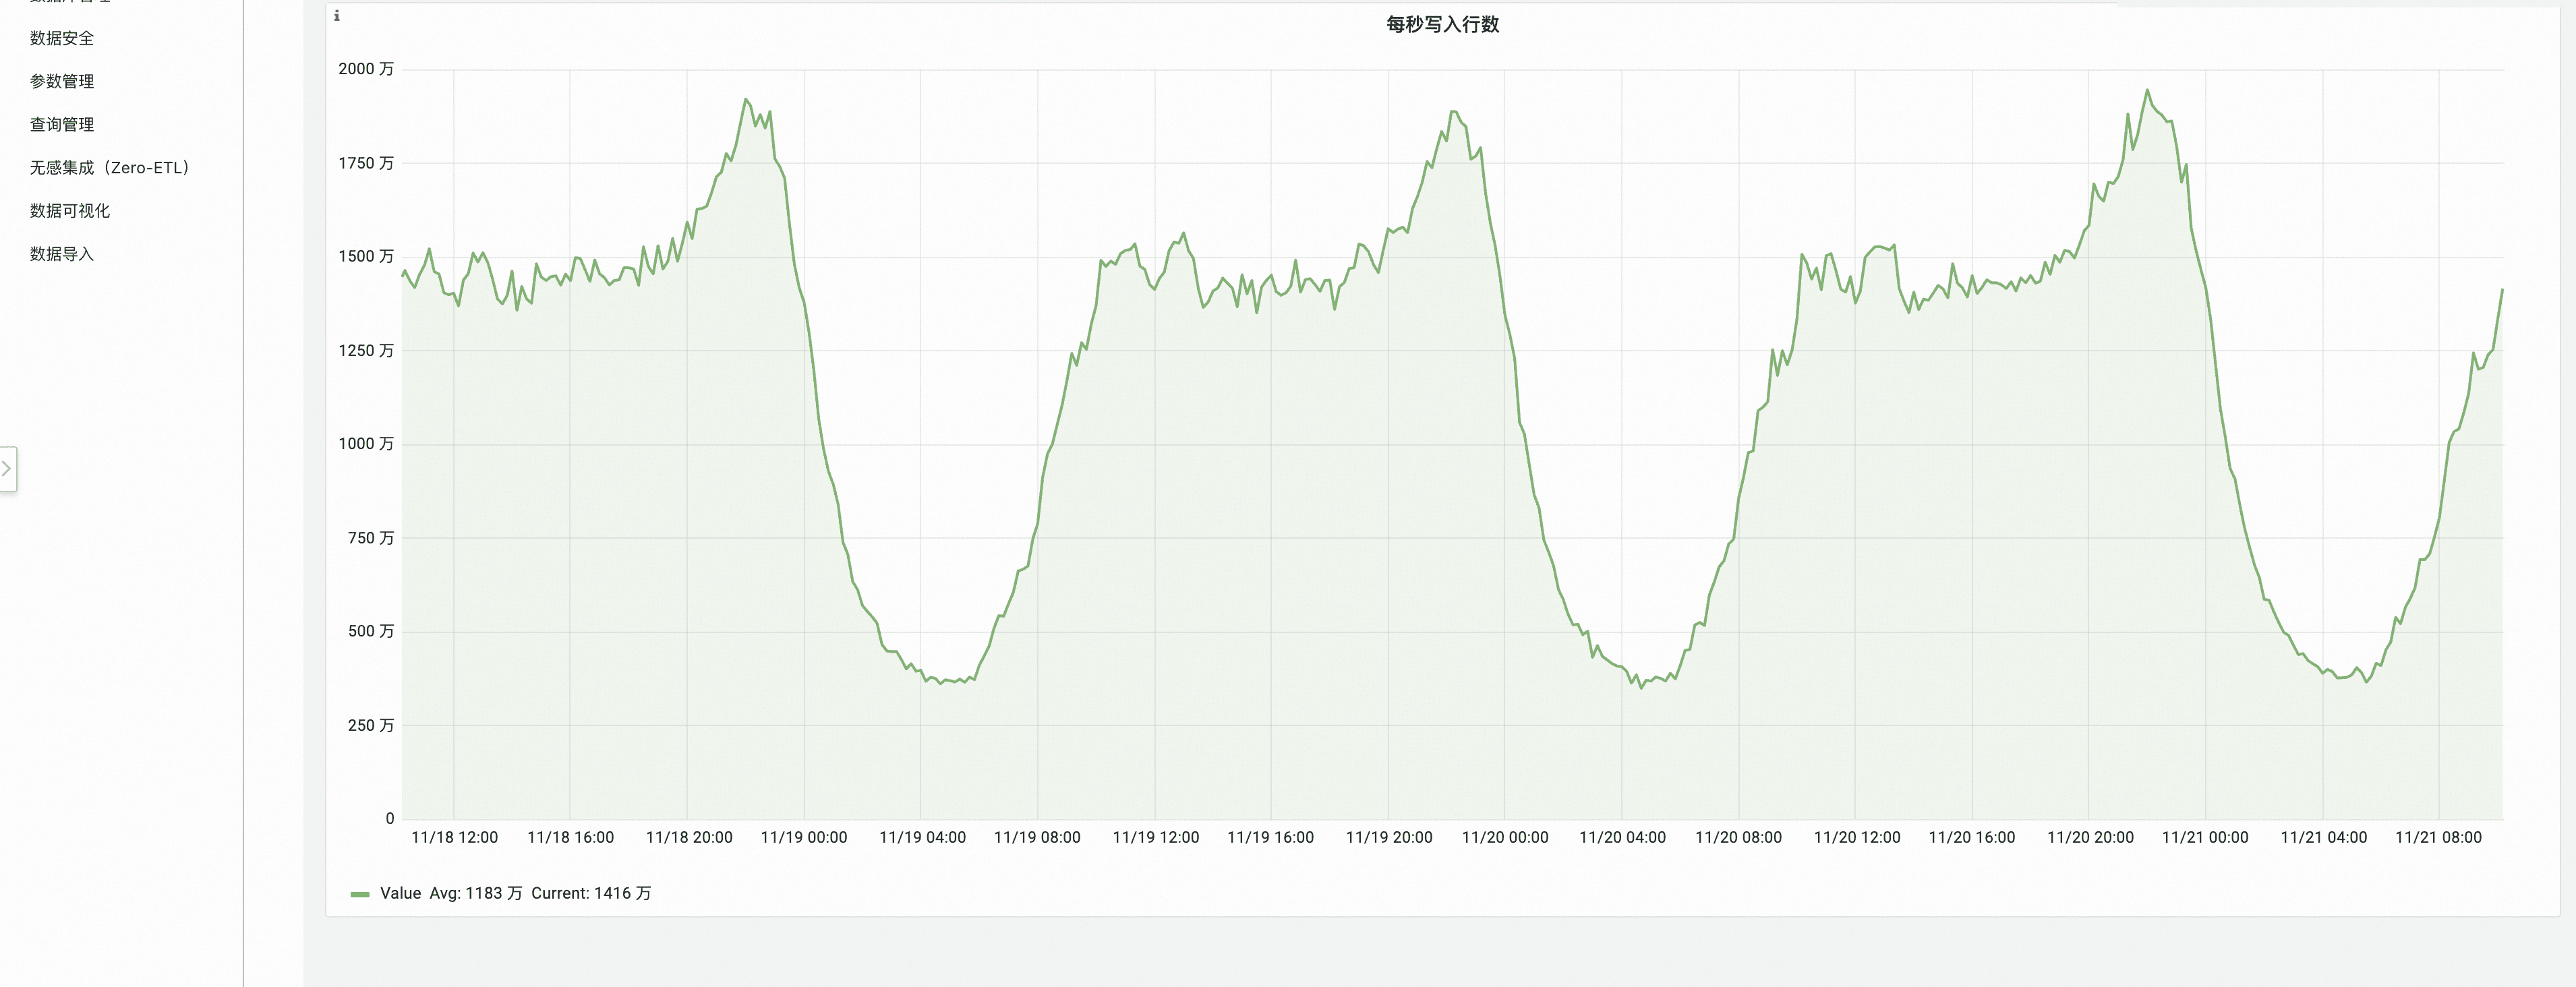
Task: Click the sidebar collapse arrow handle
Action: (x=7, y=468)
